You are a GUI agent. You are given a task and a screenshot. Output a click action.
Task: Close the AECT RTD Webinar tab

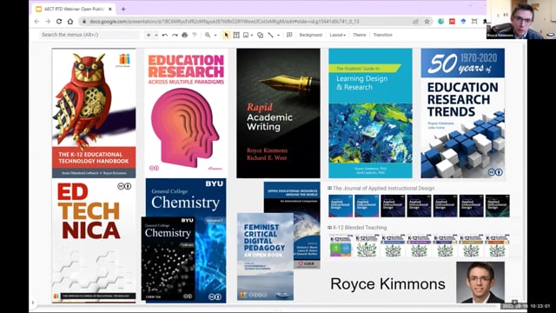pos(110,10)
